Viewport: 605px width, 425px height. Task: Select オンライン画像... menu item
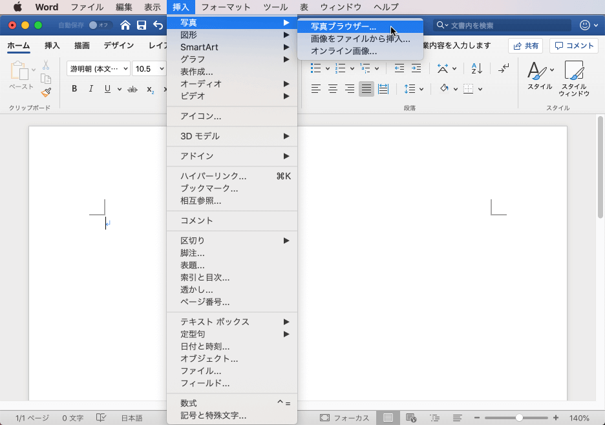(x=361, y=51)
